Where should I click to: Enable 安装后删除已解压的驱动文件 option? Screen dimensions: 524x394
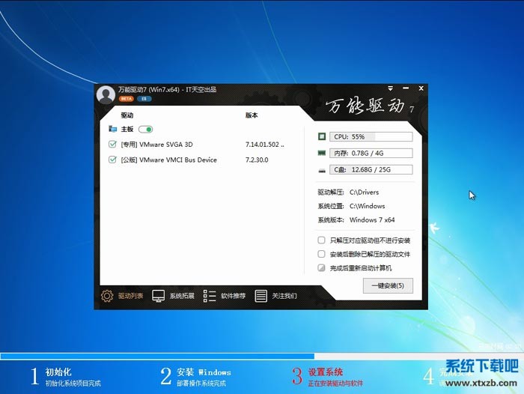pyautogui.click(x=322, y=254)
